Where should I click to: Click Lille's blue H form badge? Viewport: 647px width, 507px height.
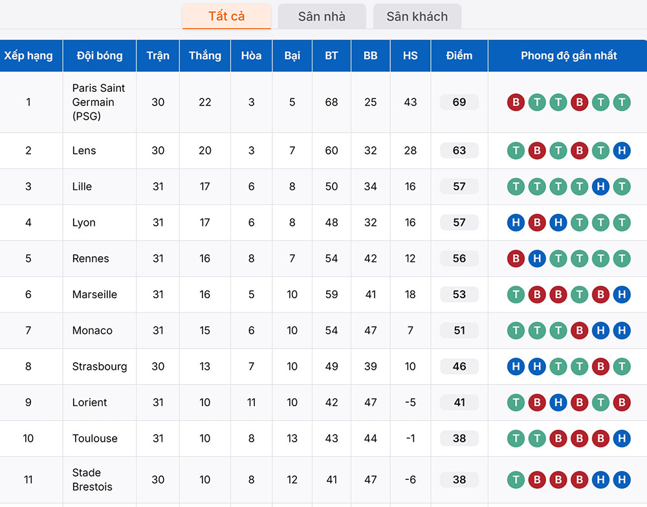coord(601,186)
